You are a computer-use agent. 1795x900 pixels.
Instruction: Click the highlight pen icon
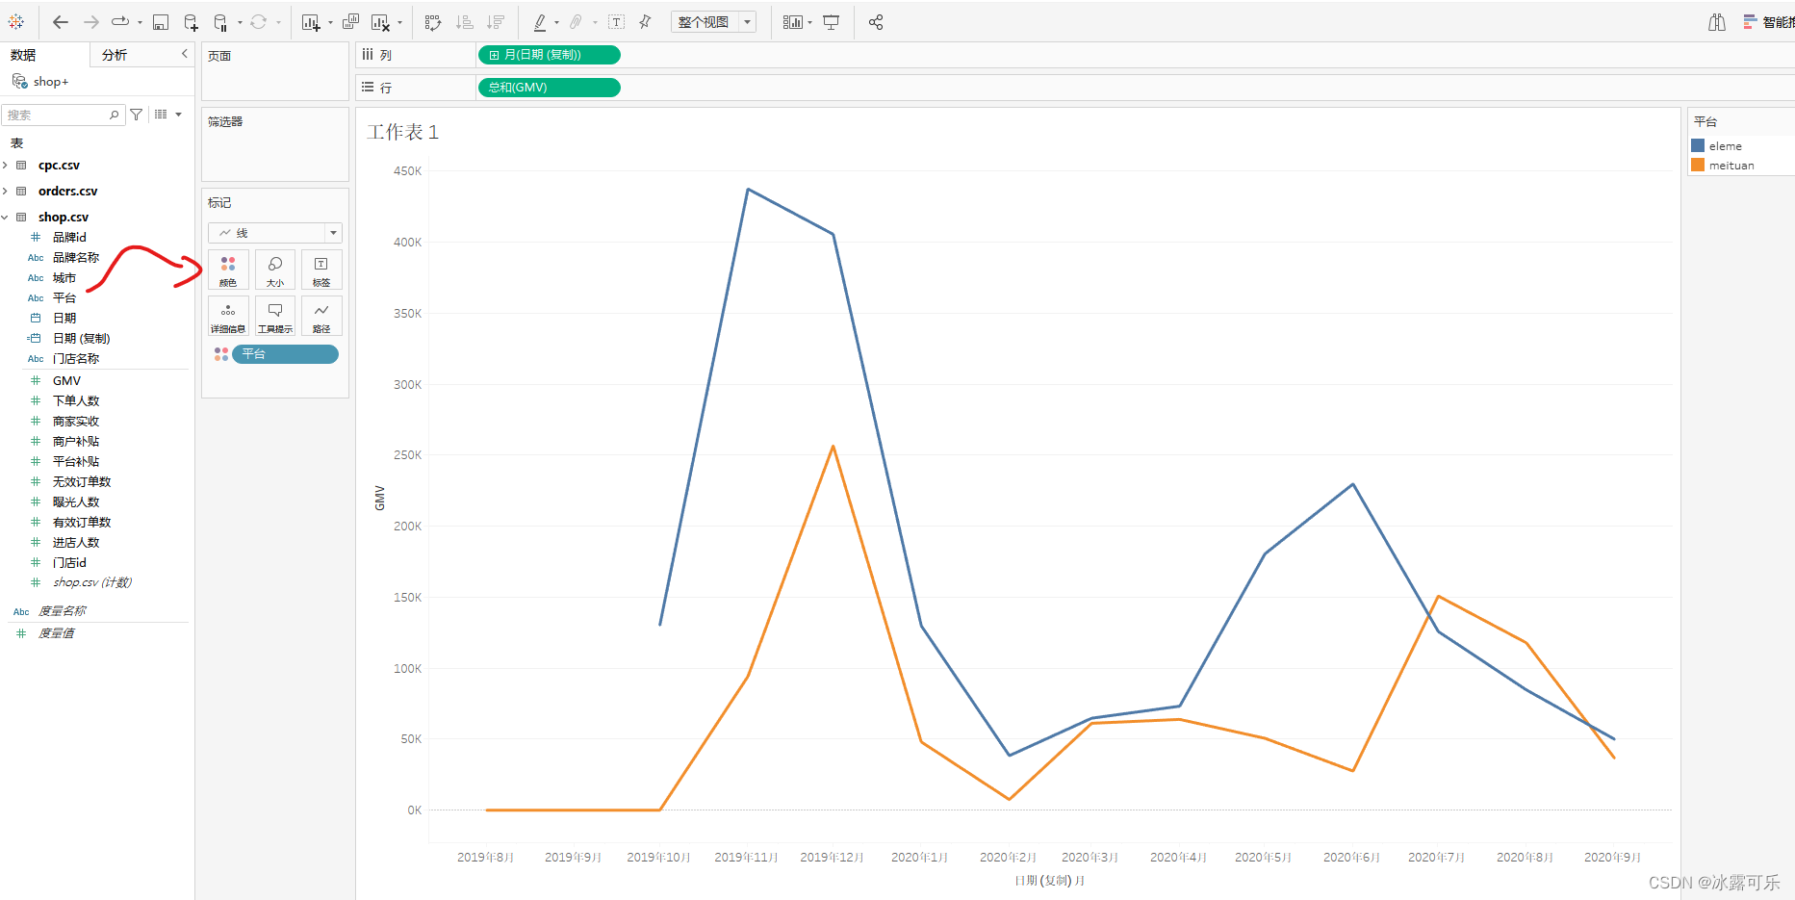click(x=540, y=22)
